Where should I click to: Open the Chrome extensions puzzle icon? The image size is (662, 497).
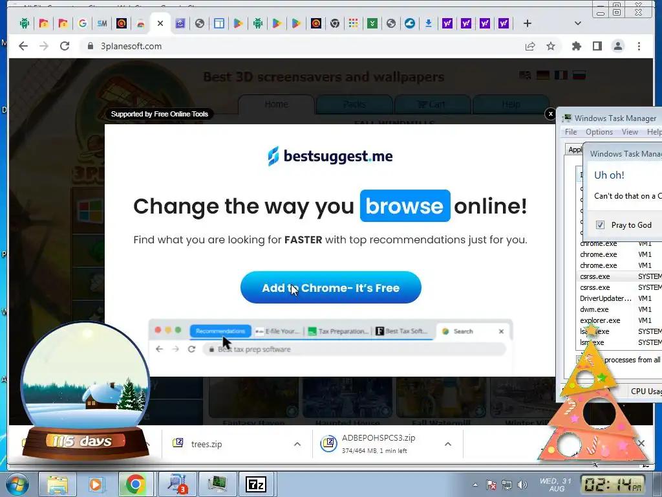tap(576, 46)
